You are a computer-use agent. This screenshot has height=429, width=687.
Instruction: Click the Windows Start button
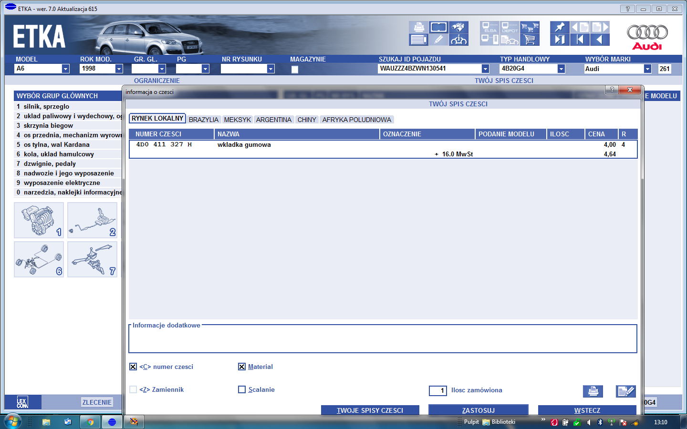[x=13, y=421]
